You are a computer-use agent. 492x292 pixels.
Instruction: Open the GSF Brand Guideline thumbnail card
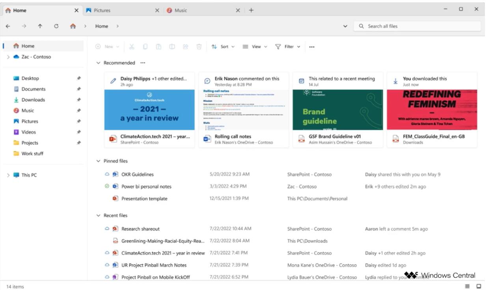tap(337, 110)
